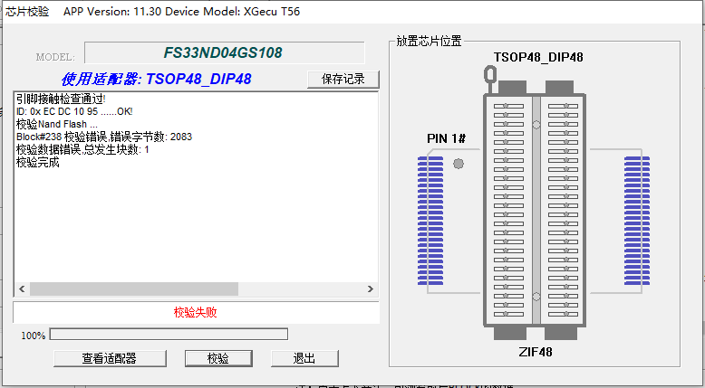Click the log's horizontal scrollbar thumb

pyautogui.click(x=133, y=289)
